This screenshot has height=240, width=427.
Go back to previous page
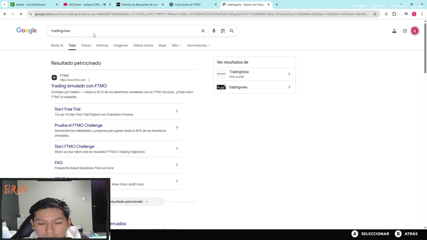(5, 14)
